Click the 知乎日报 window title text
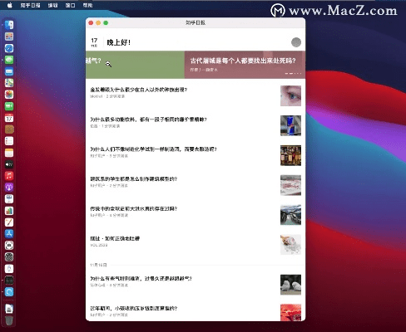The height and width of the screenshot is (332, 406). 196,22
